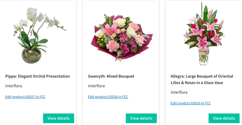The image size is (242, 125).
Task: Hit View details under the Allegra bouquet
Action: [x=224, y=118]
